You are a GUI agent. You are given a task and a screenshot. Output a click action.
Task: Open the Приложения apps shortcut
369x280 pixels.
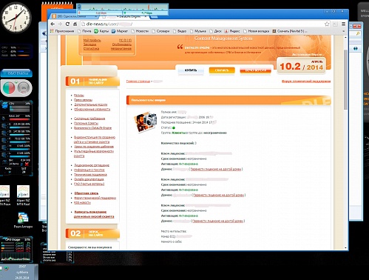click(x=62, y=31)
